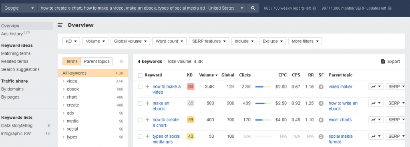Add 'how to make a video' with plus icon
This screenshot has width=410, height=147.
tap(147, 87)
